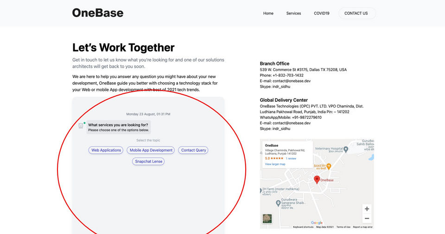Zoom in on the map

(x=367, y=209)
